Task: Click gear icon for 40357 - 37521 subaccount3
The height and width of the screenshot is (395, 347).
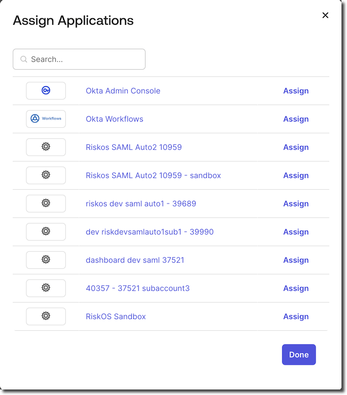Action: [x=46, y=288]
